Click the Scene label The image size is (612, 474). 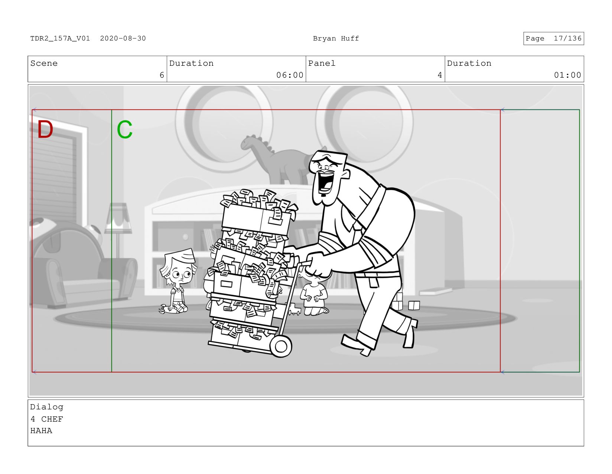pos(44,63)
